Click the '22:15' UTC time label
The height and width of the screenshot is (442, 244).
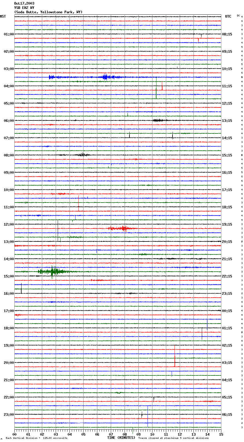(x=227, y=276)
